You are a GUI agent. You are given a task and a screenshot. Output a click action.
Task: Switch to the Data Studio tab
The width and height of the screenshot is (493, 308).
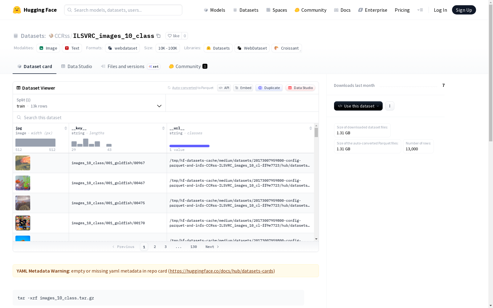pyautogui.click(x=77, y=67)
